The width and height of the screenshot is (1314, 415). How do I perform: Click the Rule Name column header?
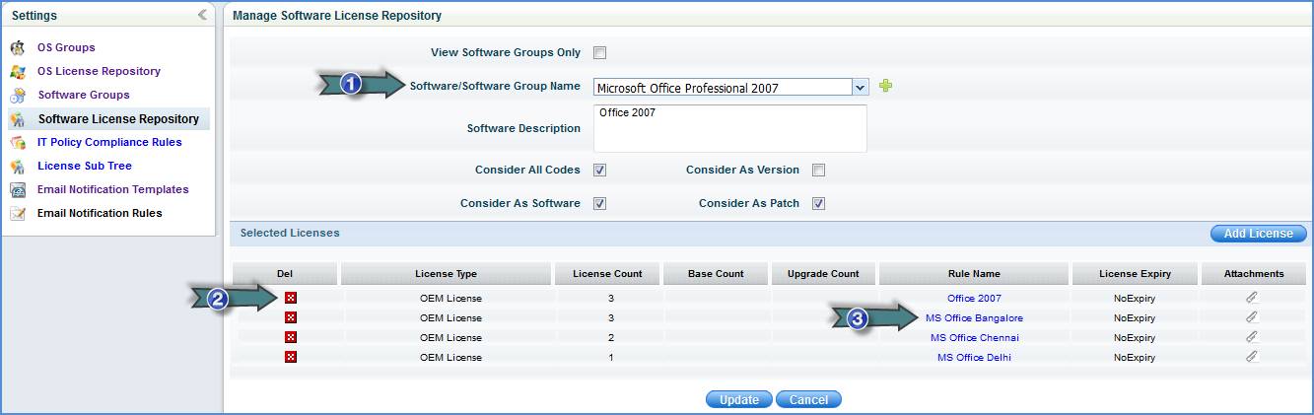[x=974, y=274]
